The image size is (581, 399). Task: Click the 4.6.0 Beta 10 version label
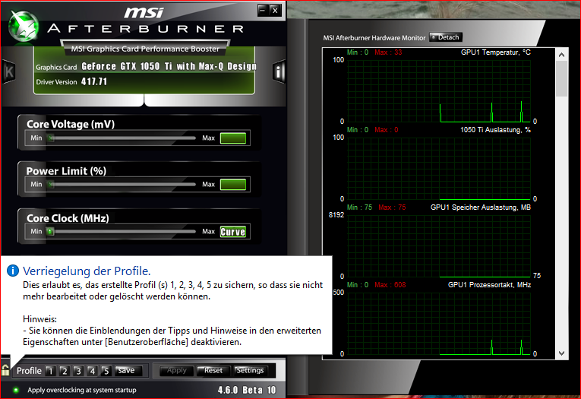[247, 390]
